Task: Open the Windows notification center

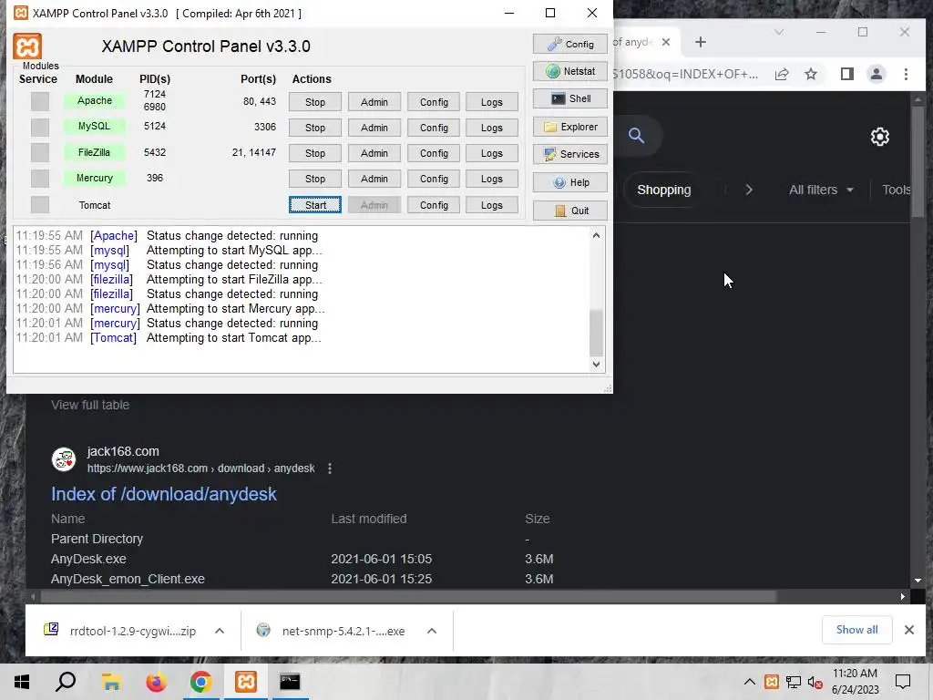Action: 903,682
